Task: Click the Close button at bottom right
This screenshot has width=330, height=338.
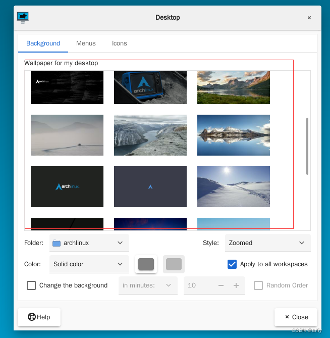Action: click(296, 317)
